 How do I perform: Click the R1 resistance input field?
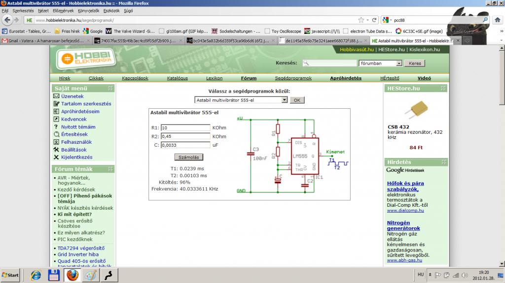coord(185,127)
